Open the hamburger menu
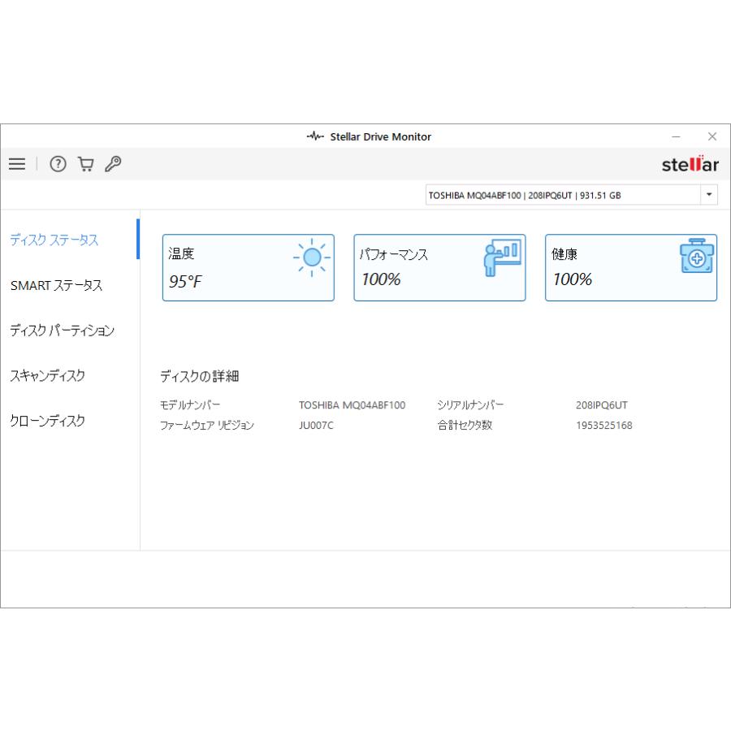 pos(16,164)
